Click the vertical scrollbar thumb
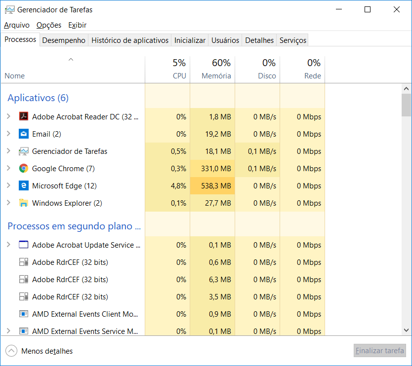 [x=406, y=105]
